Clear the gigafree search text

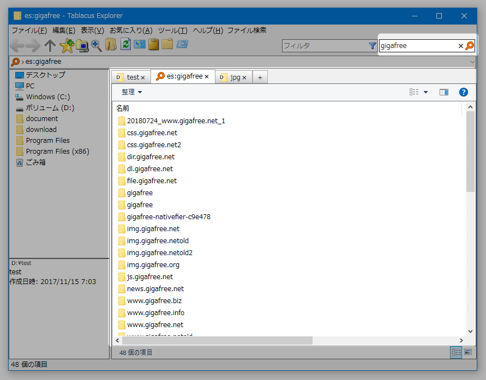point(460,46)
